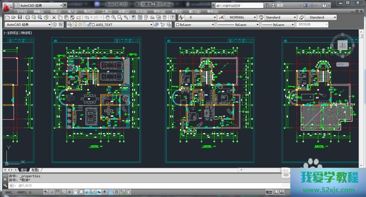Screen dimensions: 366x197
Task: Open the Layer Properties Manager icon
Action: [x=70, y=24]
